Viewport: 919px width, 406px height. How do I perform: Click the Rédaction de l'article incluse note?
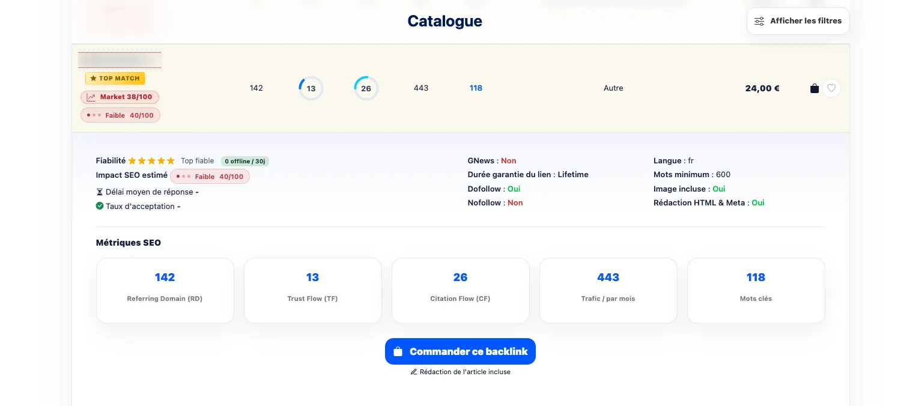465,372
